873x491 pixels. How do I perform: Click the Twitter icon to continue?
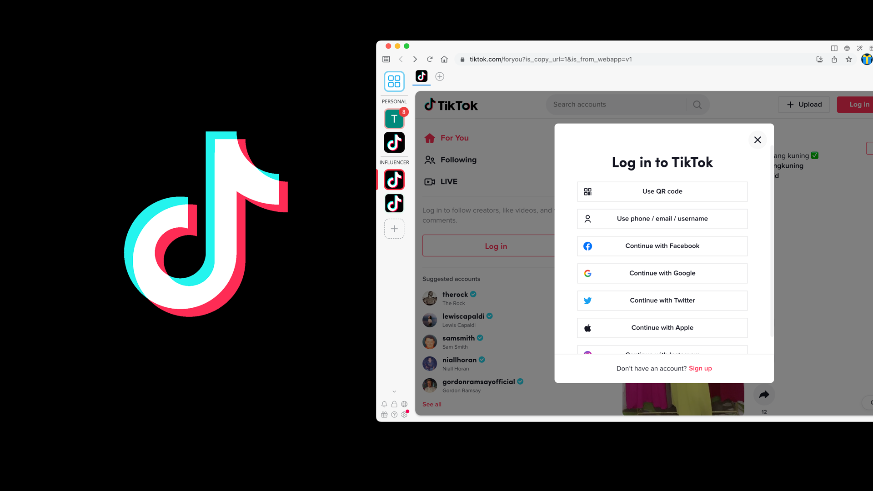587,301
